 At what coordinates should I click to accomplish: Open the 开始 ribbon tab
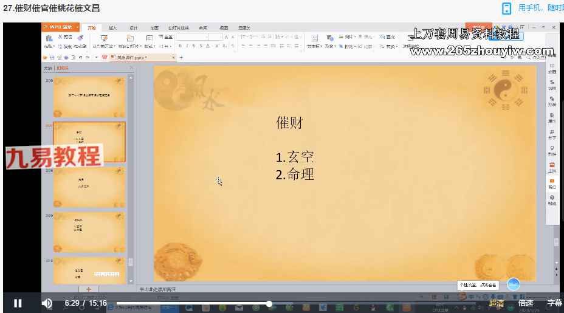coord(92,28)
